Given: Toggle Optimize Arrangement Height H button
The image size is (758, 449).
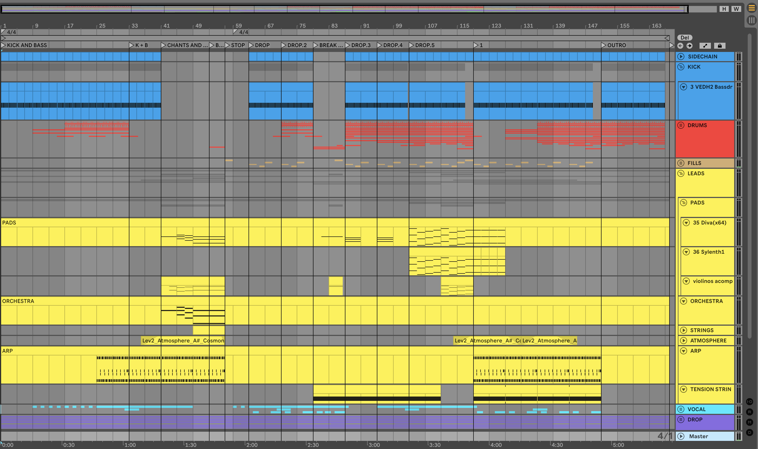Looking at the screenshot, I should [724, 9].
